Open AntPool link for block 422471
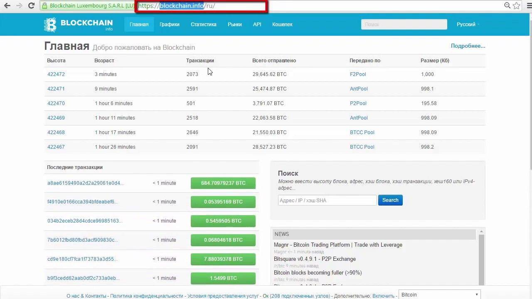The width and height of the screenshot is (532, 299). 359,89
